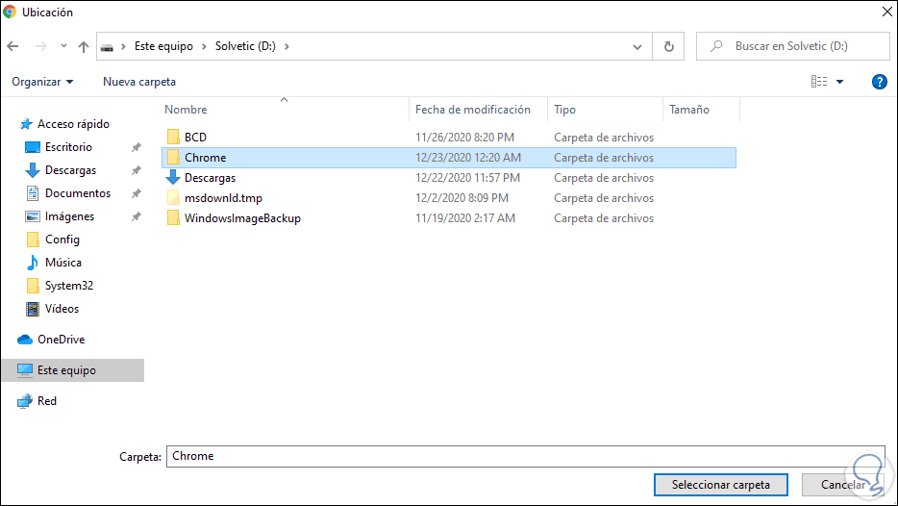Open Red network location in sidebar
This screenshot has height=506, width=898.
pyautogui.click(x=46, y=401)
